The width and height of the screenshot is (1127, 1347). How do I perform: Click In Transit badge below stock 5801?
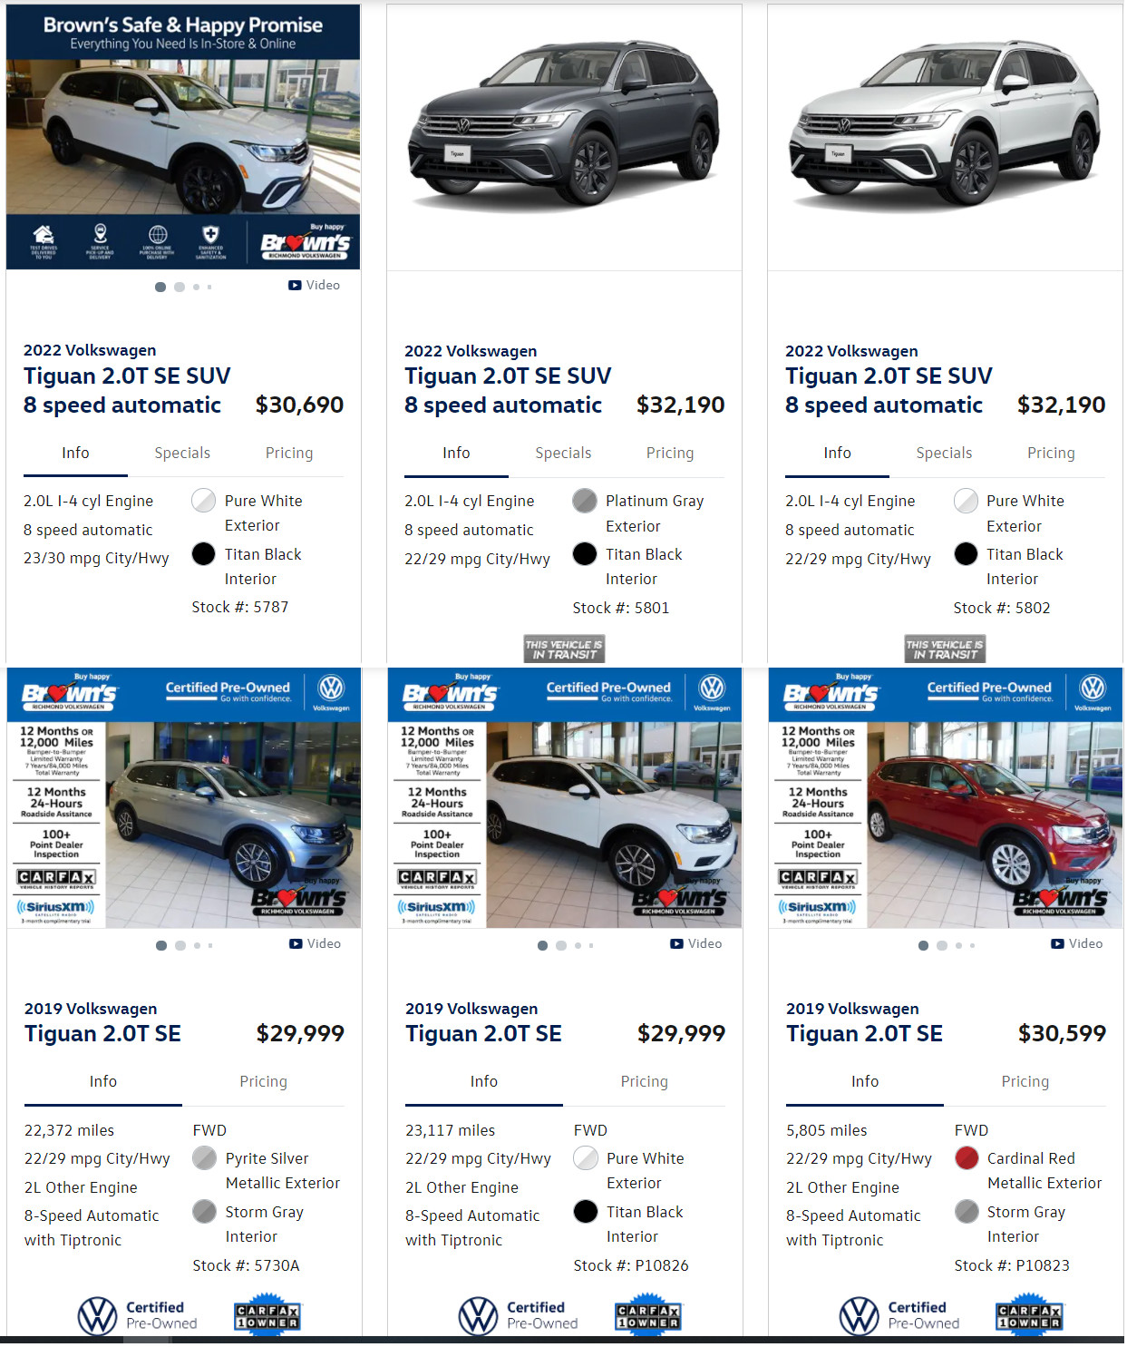(x=564, y=649)
